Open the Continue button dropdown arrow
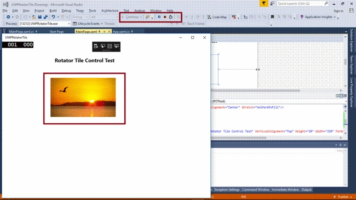 pos(141,17)
